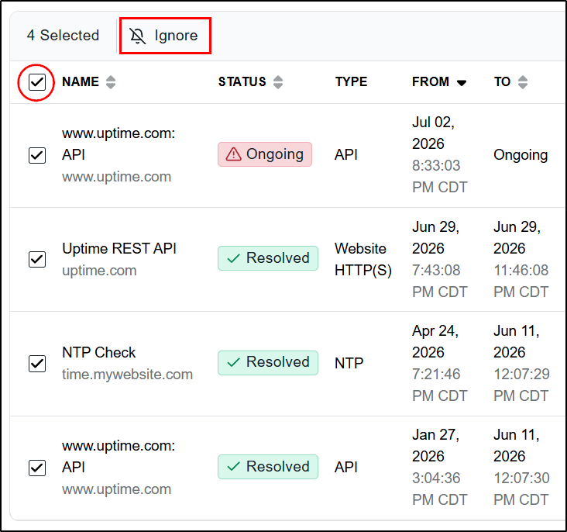The image size is (567, 532).
Task: Click the TYPE column header
Action: tap(351, 82)
